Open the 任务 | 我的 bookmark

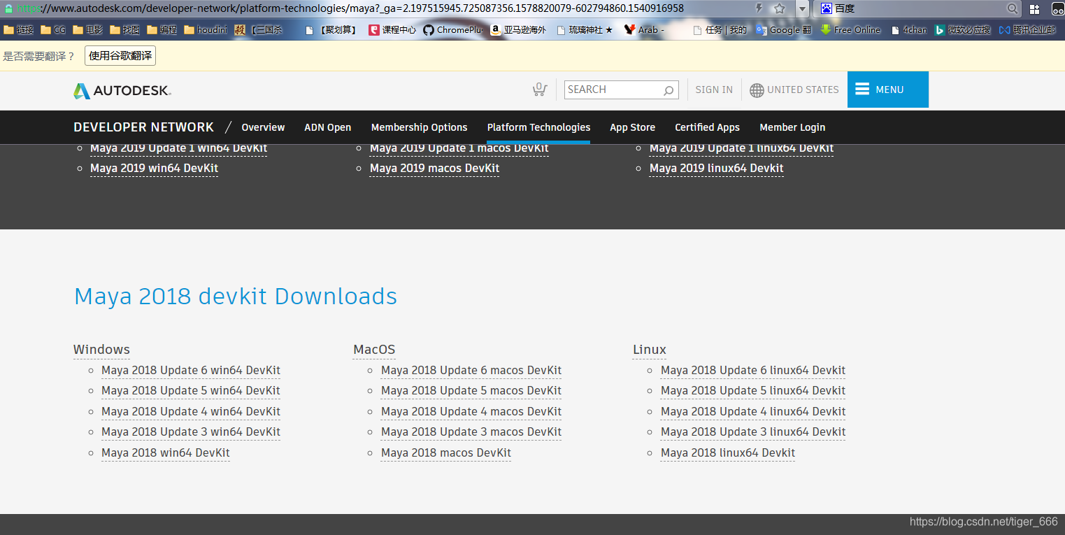coord(720,30)
